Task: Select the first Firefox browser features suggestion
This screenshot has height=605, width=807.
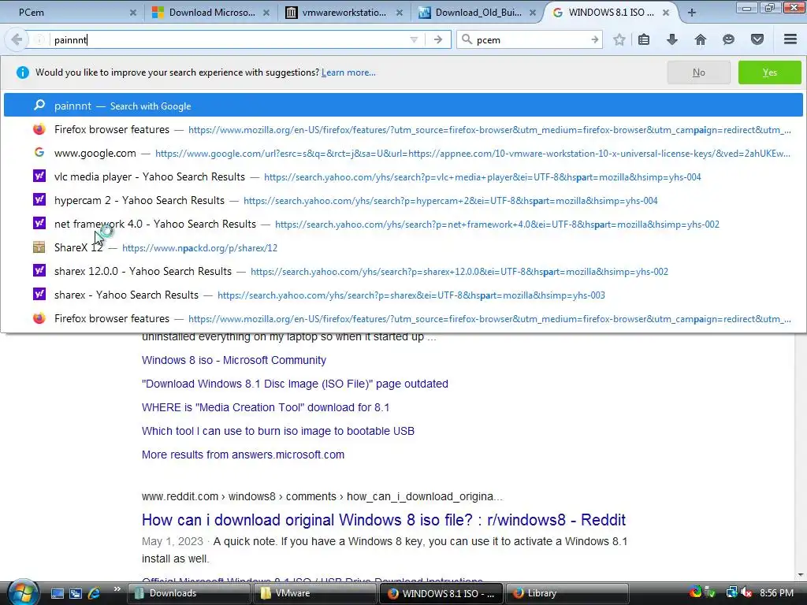Action: coord(403,130)
